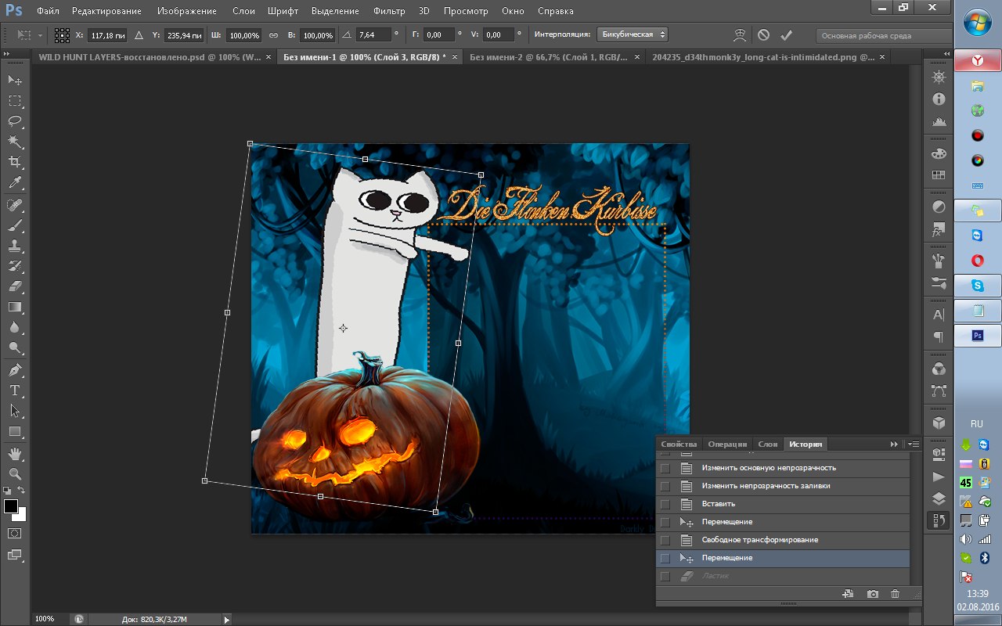Open the status bar info arrow menu
Viewport: 1002px width, 626px height.
coord(228,619)
